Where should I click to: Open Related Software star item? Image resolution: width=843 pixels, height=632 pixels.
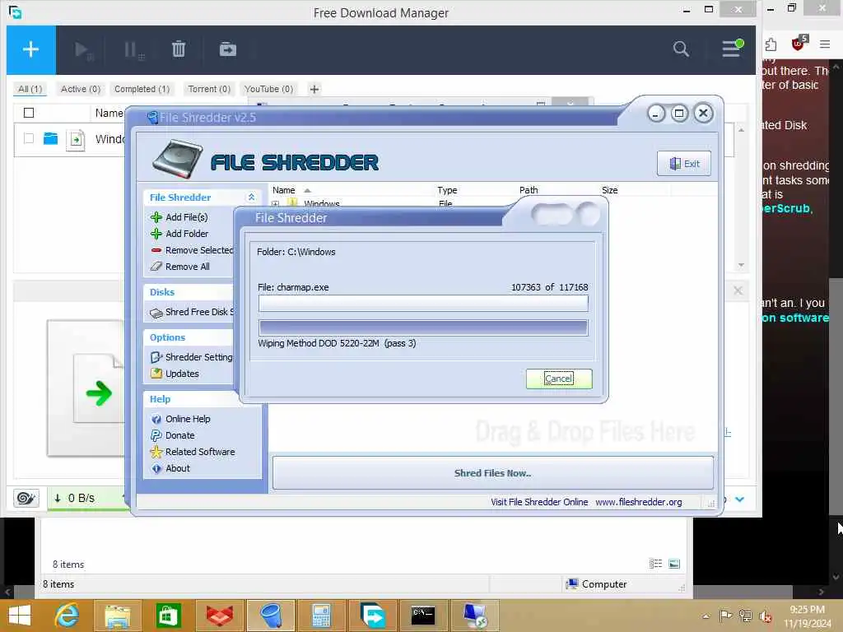point(193,452)
